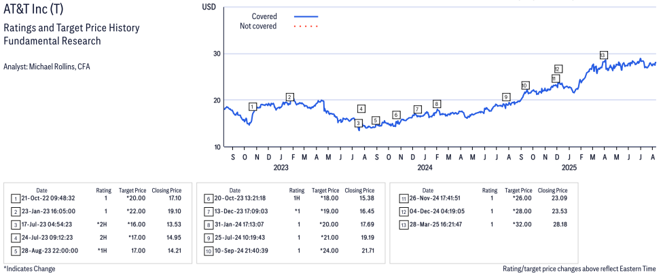Click Fundamental Research subtitle
The width and height of the screenshot is (663, 273).
click(x=52, y=41)
